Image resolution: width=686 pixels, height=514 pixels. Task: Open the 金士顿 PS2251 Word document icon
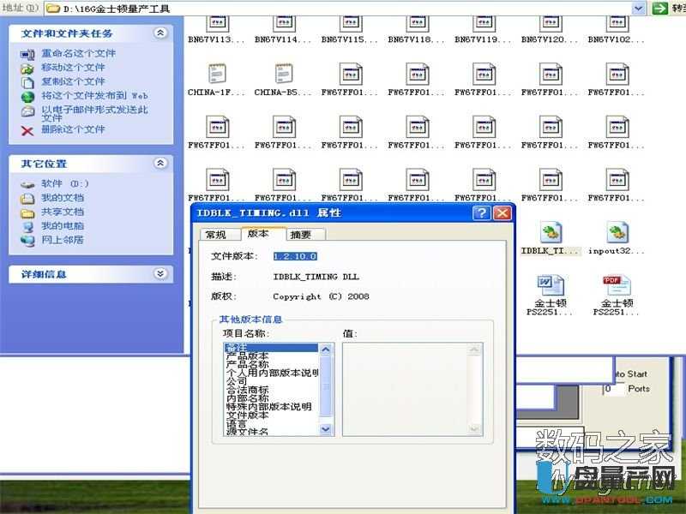551,285
